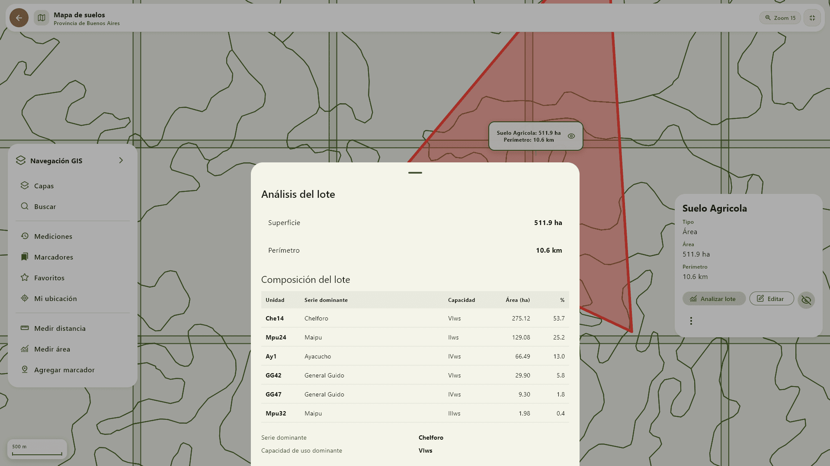Click the Perímetro 10.6 km value in analysis
Image resolution: width=830 pixels, height=466 pixels.
549,250
